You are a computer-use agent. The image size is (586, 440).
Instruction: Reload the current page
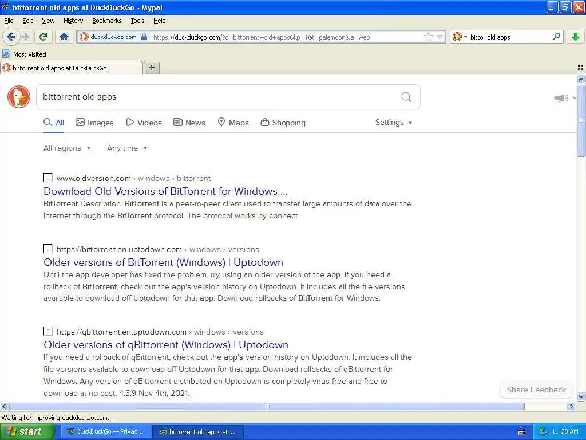tap(43, 37)
